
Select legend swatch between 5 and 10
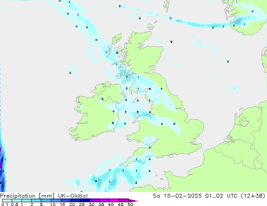click(46, 201)
